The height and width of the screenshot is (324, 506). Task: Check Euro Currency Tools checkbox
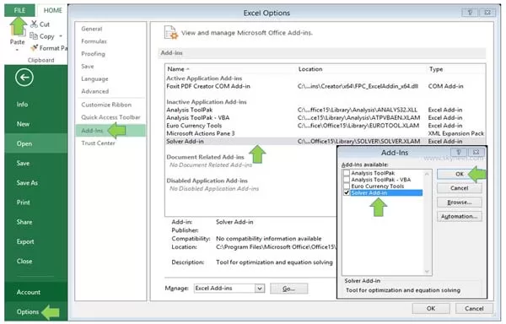pos(347,186)
